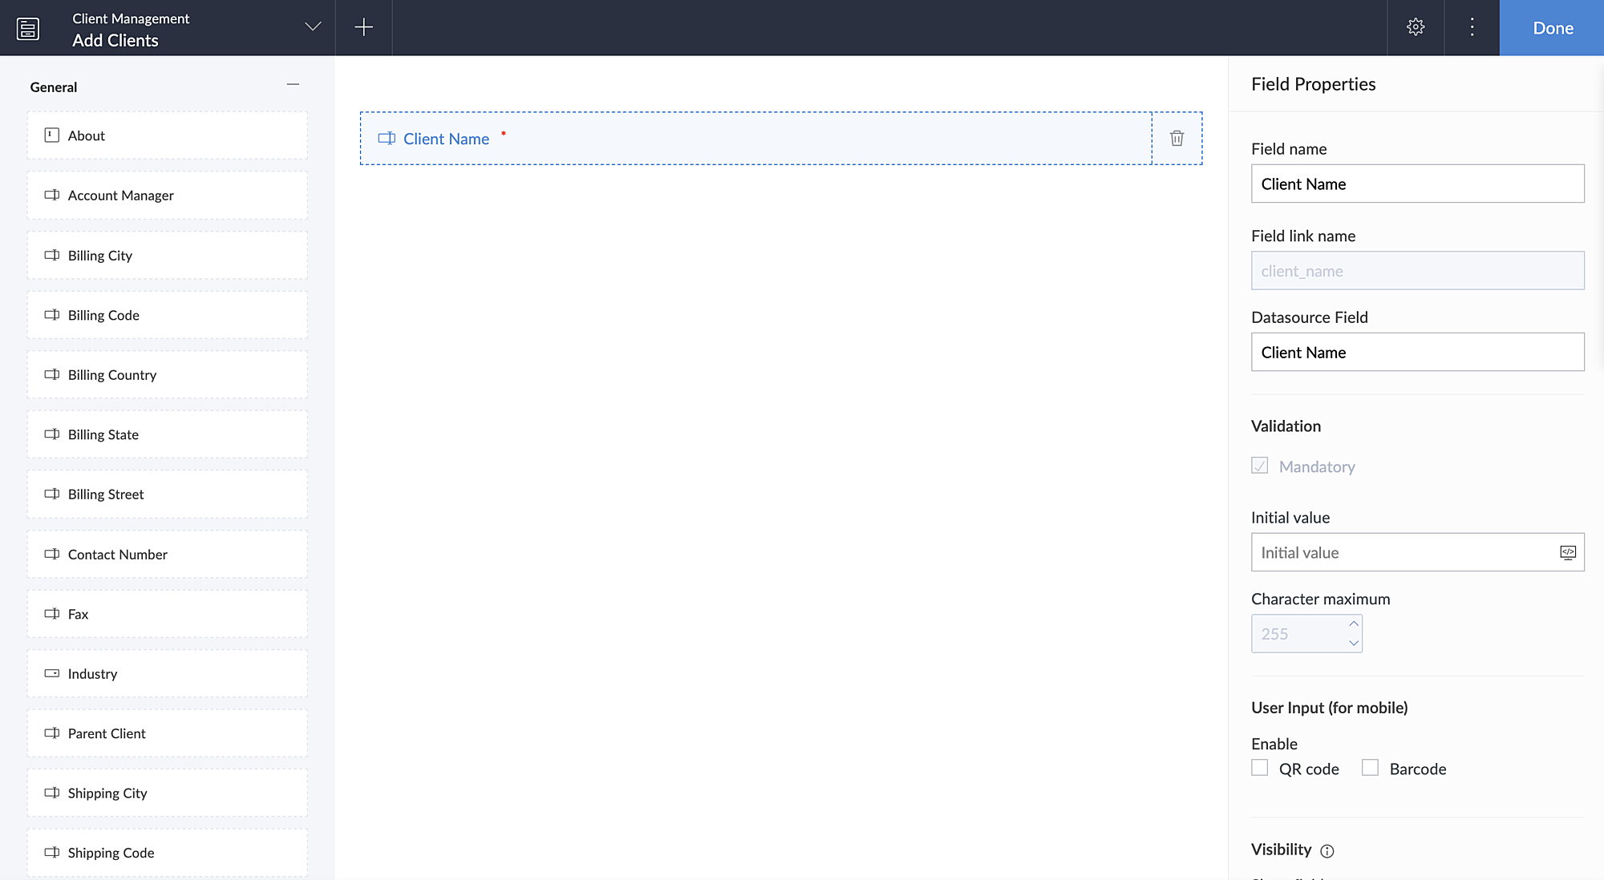The width and height of the screenshot is (1604, 880).
Task: Select the Billing Country field item
Action: (x=167, y=375)
